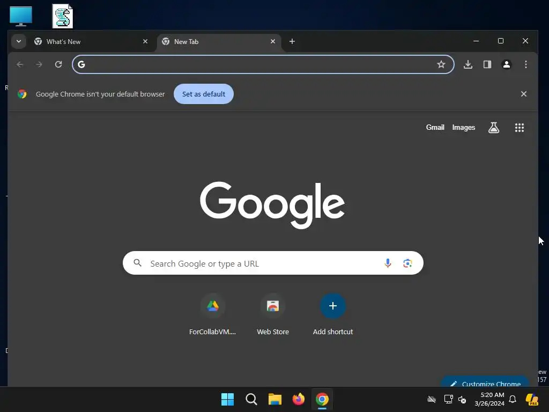Switch to the What's New tab
The image size is (549, 412).
tap(92, 42)
